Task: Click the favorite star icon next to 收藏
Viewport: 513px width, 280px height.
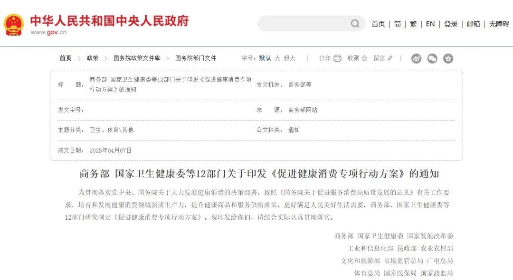Action: click(364, 58)
